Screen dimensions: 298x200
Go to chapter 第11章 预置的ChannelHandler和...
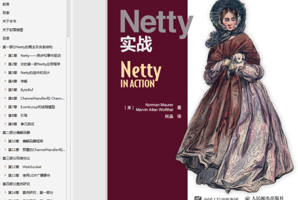click(37, 149)
